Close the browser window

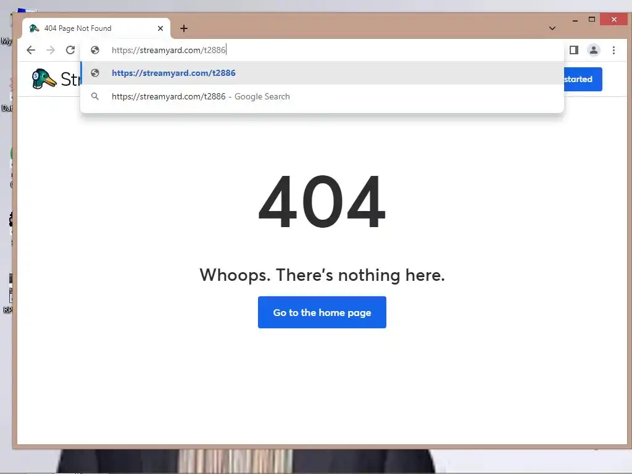click(613, 19)
